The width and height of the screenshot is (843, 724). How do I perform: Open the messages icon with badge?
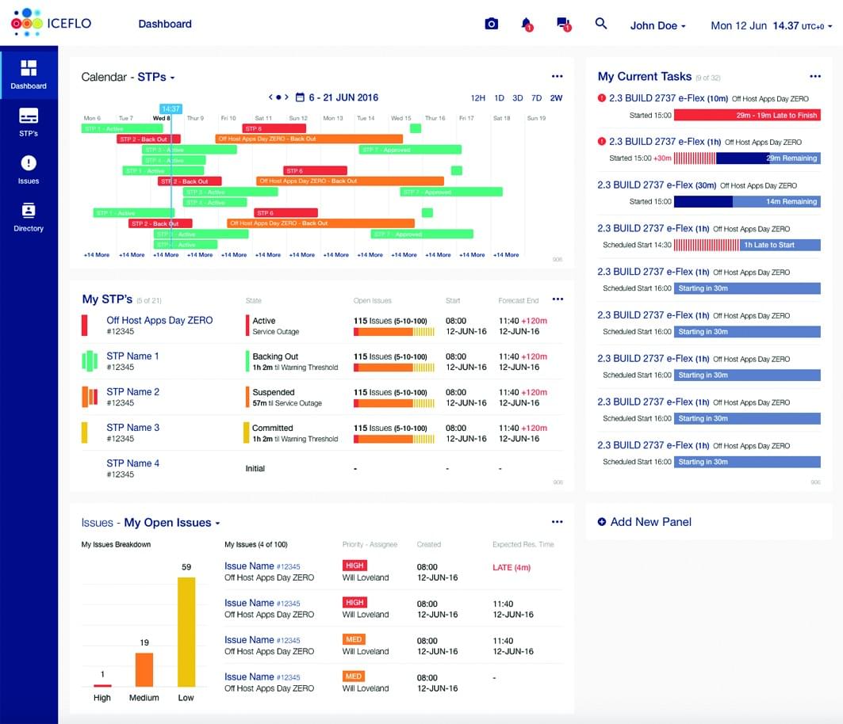click(x=564, y=24)
